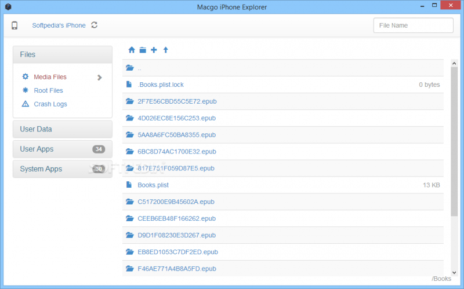Click System Apps count badge 30
Screen dimensions: 464x289
coord(99,169)
